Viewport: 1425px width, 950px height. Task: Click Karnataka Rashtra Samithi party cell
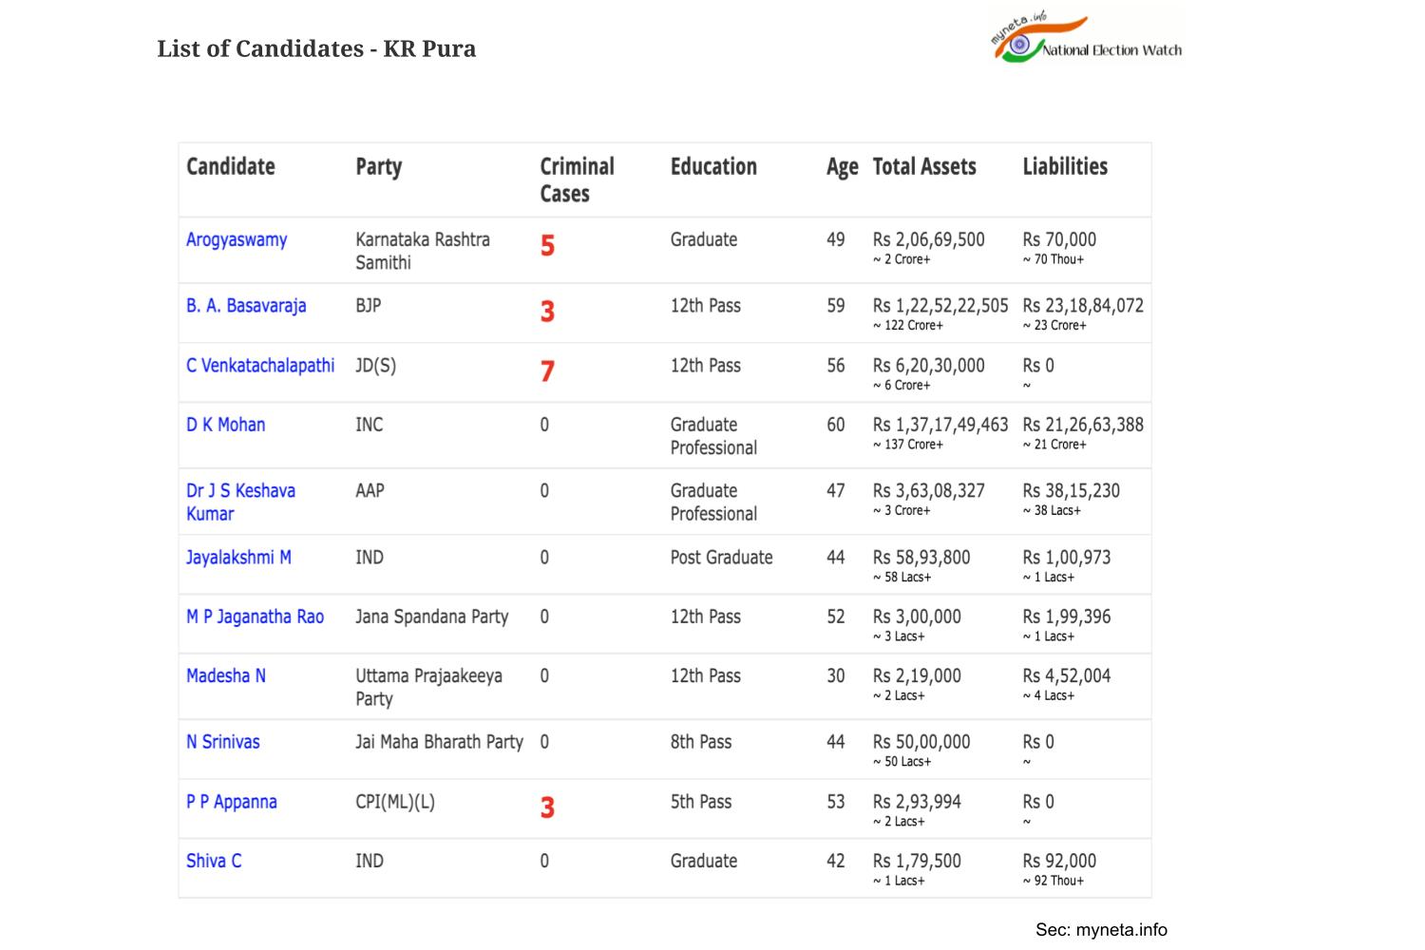423,252
